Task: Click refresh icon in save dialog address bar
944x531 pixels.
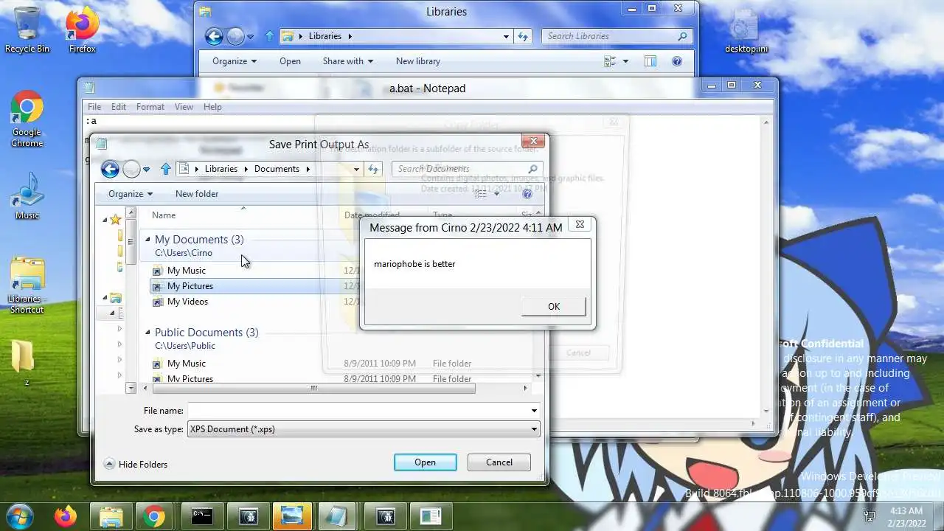Action: point(373,169)
